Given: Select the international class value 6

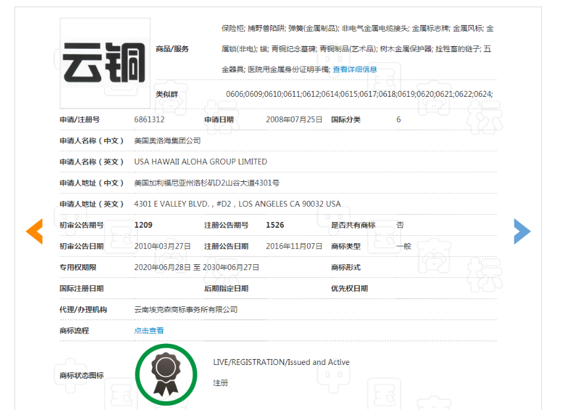Looking at the screenshot, I should click(399, 119).
